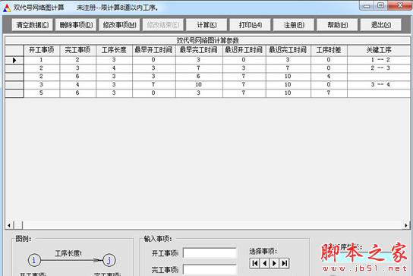The image size is (413, 276).
Task: Select the row header of row 3→4
Action: tap(14, 85)
